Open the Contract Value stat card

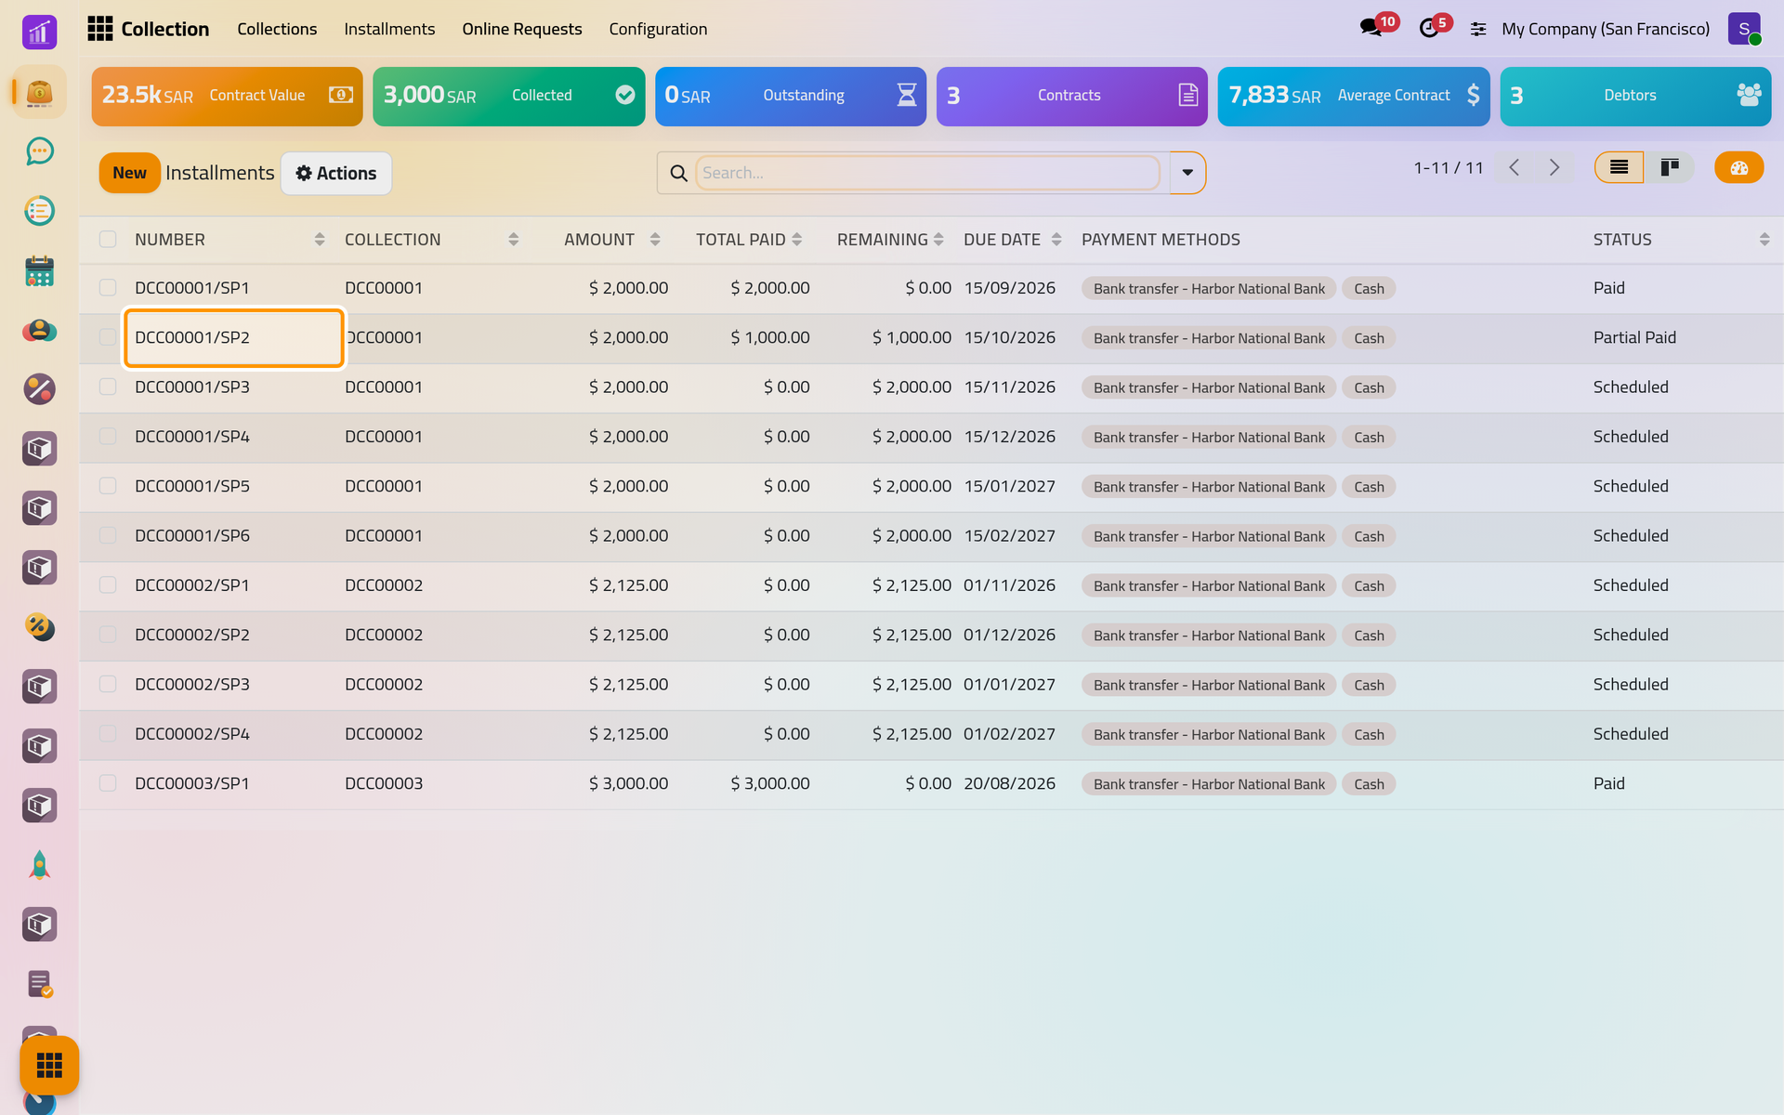228,96
